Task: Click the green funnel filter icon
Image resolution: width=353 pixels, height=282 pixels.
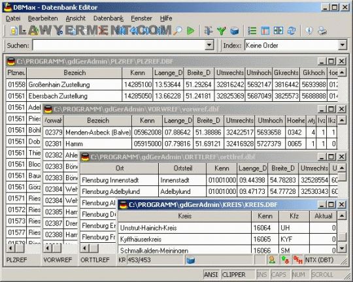Action: click(222, 31)
